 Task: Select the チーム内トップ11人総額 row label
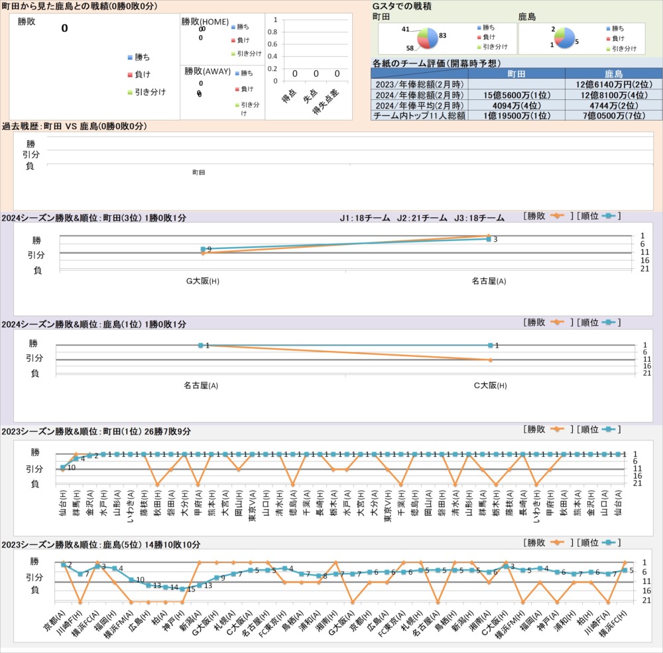(419, 115)
